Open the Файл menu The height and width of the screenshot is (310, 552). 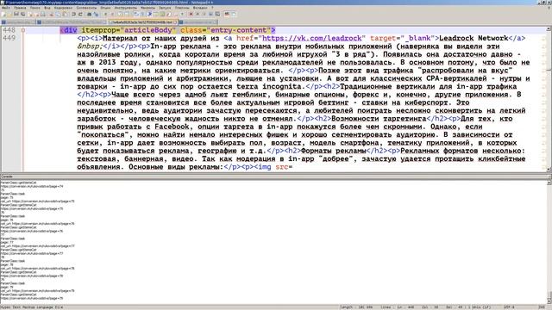[6, 8]
